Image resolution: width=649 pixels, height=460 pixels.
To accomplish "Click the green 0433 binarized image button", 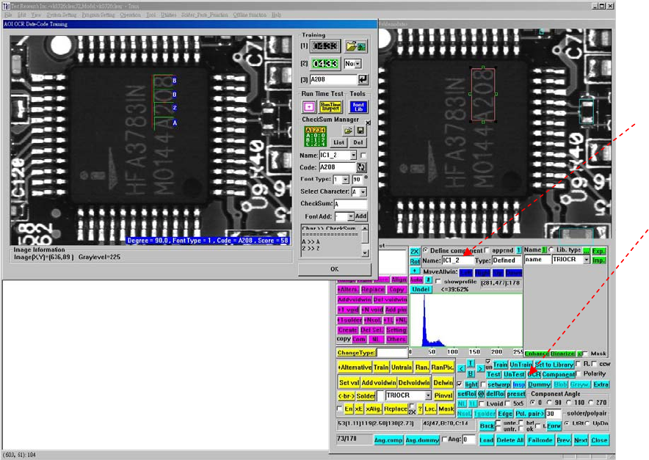I will click(325, 64).
